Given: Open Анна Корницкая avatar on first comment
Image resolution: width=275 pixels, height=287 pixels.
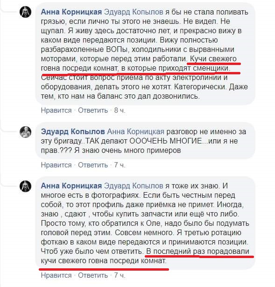Looking at the screenshot, I should 25,12.
